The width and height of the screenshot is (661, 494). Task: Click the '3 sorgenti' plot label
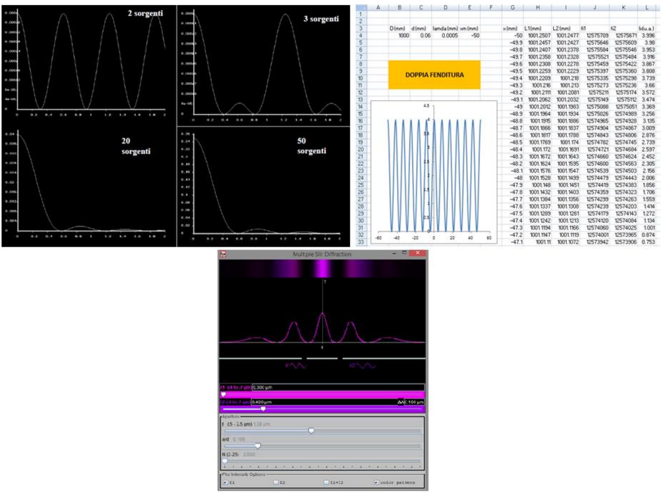pos(321,19)
